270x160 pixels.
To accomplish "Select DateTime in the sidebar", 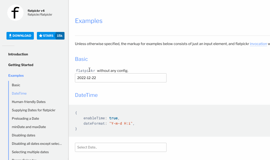I will tap(19, 93).
